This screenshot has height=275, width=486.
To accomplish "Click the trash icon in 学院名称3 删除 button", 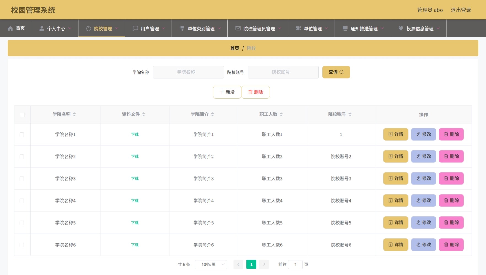I will click(446, 178).
